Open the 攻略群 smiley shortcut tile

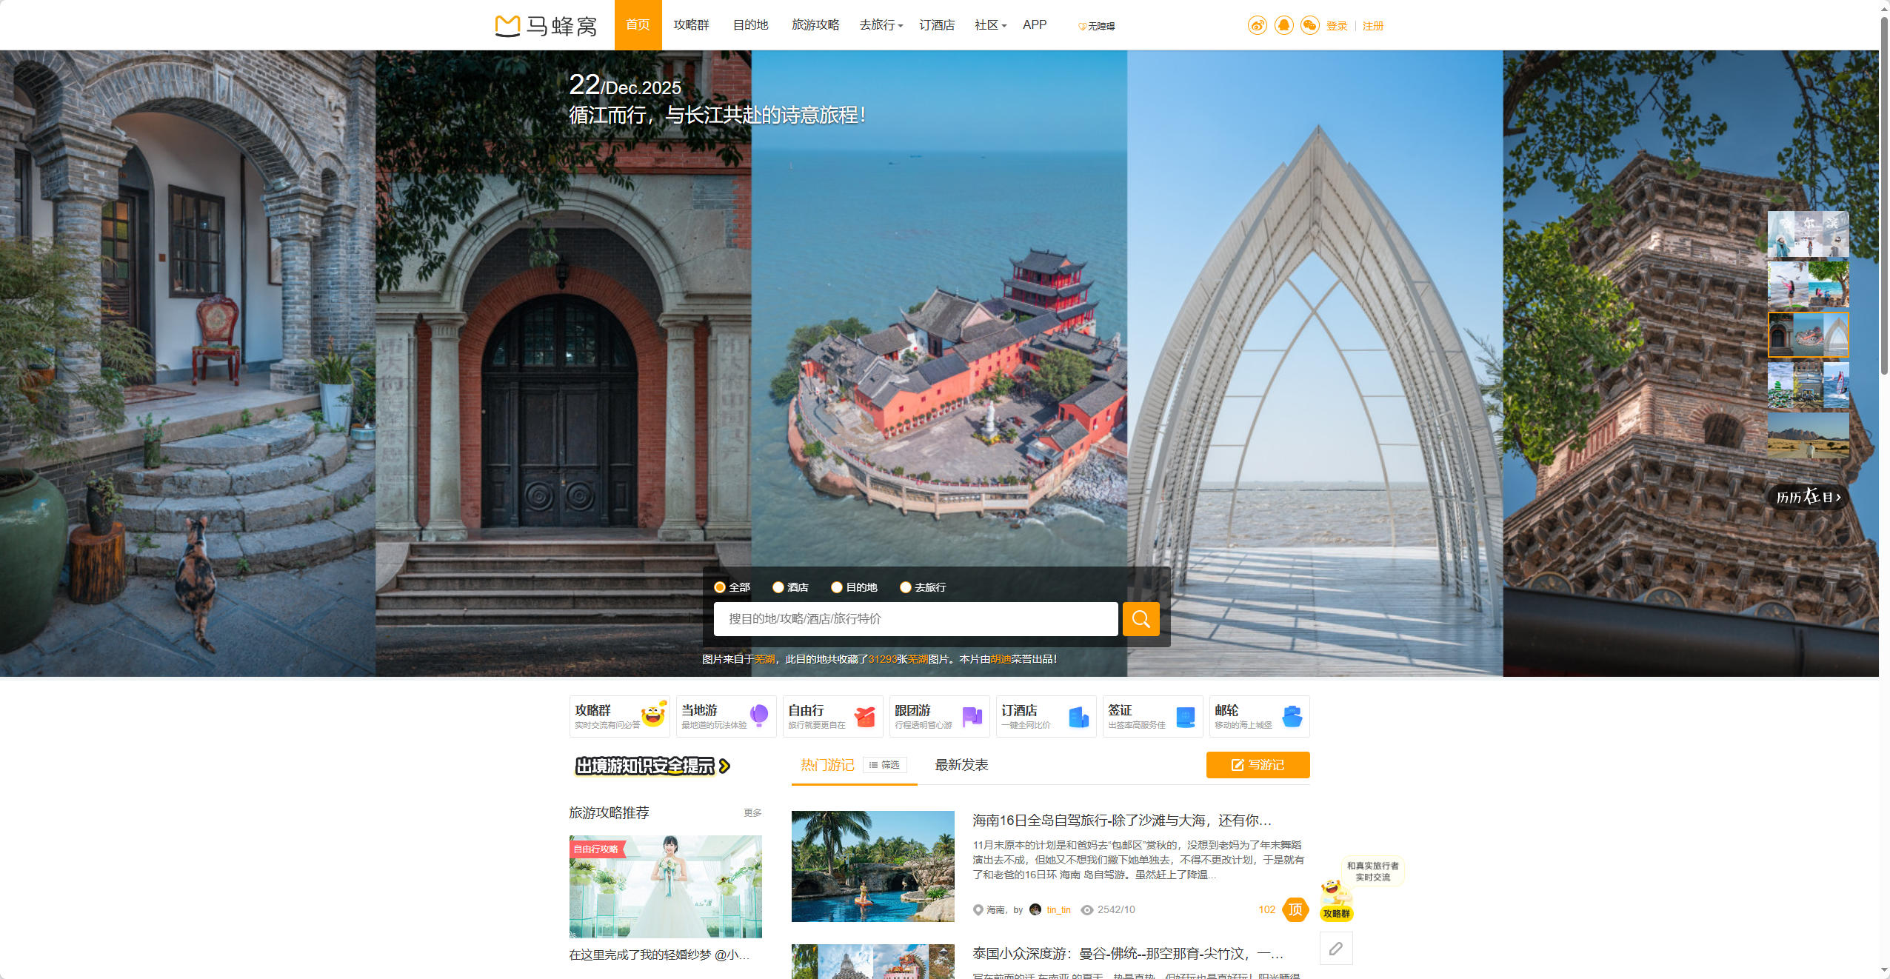619,716
